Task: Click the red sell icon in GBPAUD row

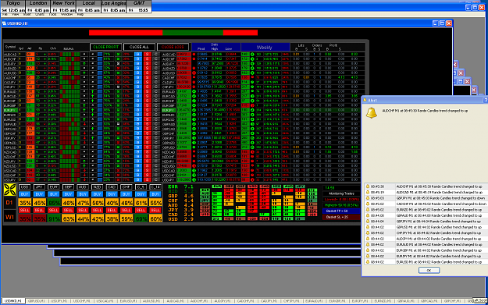Action: pyautogui.click(x=148, y=124)
